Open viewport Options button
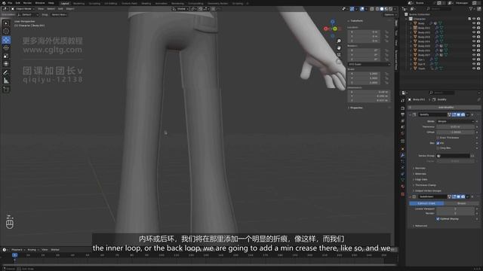 (389, 14)
